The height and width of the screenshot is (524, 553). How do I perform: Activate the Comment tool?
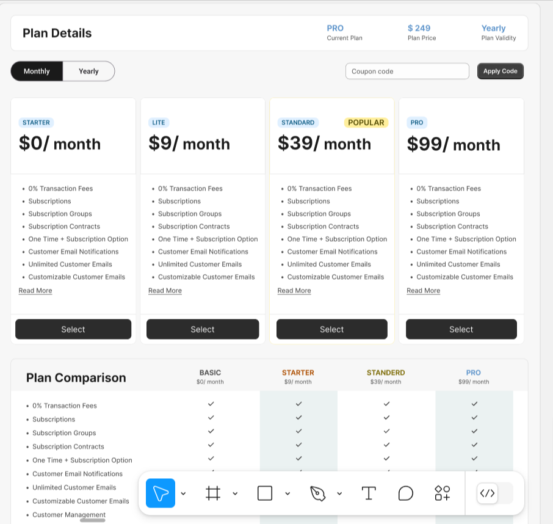[406, 493]
